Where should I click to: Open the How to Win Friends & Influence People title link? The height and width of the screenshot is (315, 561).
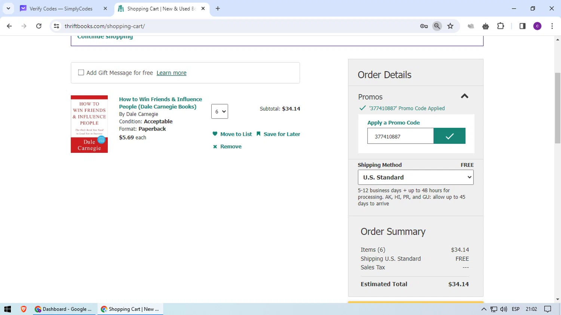click(x=160, y=103)
